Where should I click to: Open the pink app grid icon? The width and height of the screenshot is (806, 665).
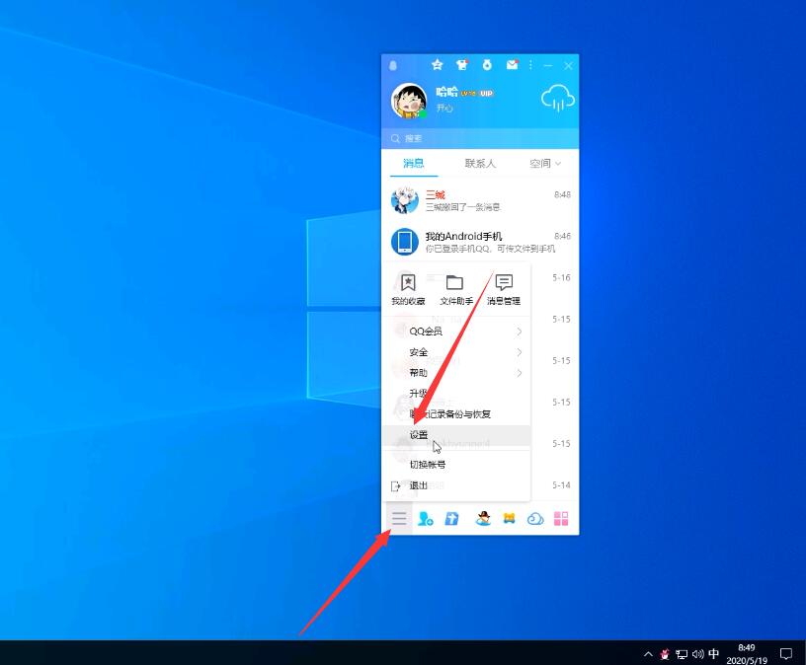click(561, 519)
